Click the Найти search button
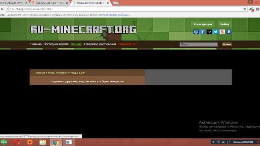Viewport: 260px width, 146px height. [x=227, y=44]
